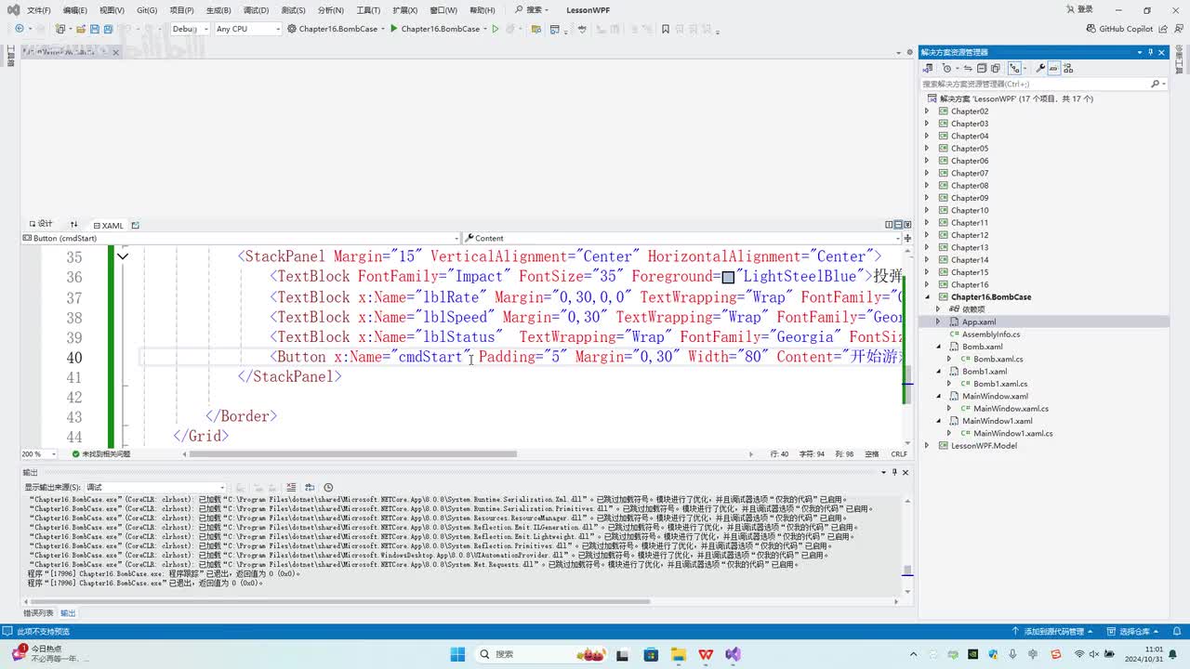Screen dimensions: 1190x669
Task: Open Visual Studio from Windows taskbar
Action: click(733, 653)
